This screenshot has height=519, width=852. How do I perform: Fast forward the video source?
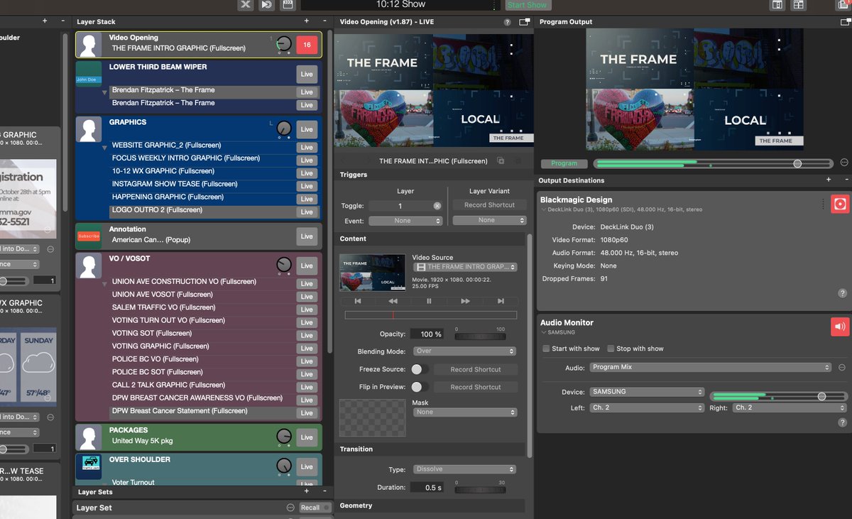click(x=465, y=301)
